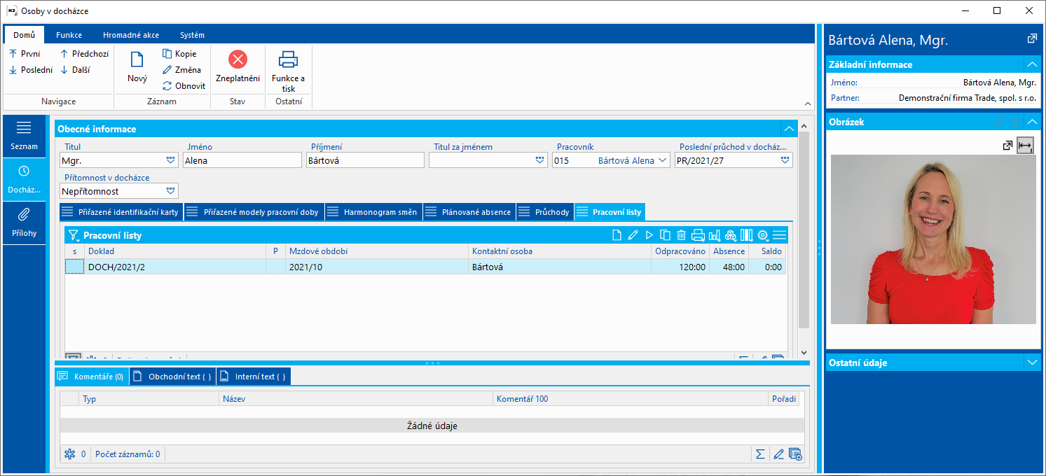
Task: Open the Průchody tab
Action: tap(545, 212)
